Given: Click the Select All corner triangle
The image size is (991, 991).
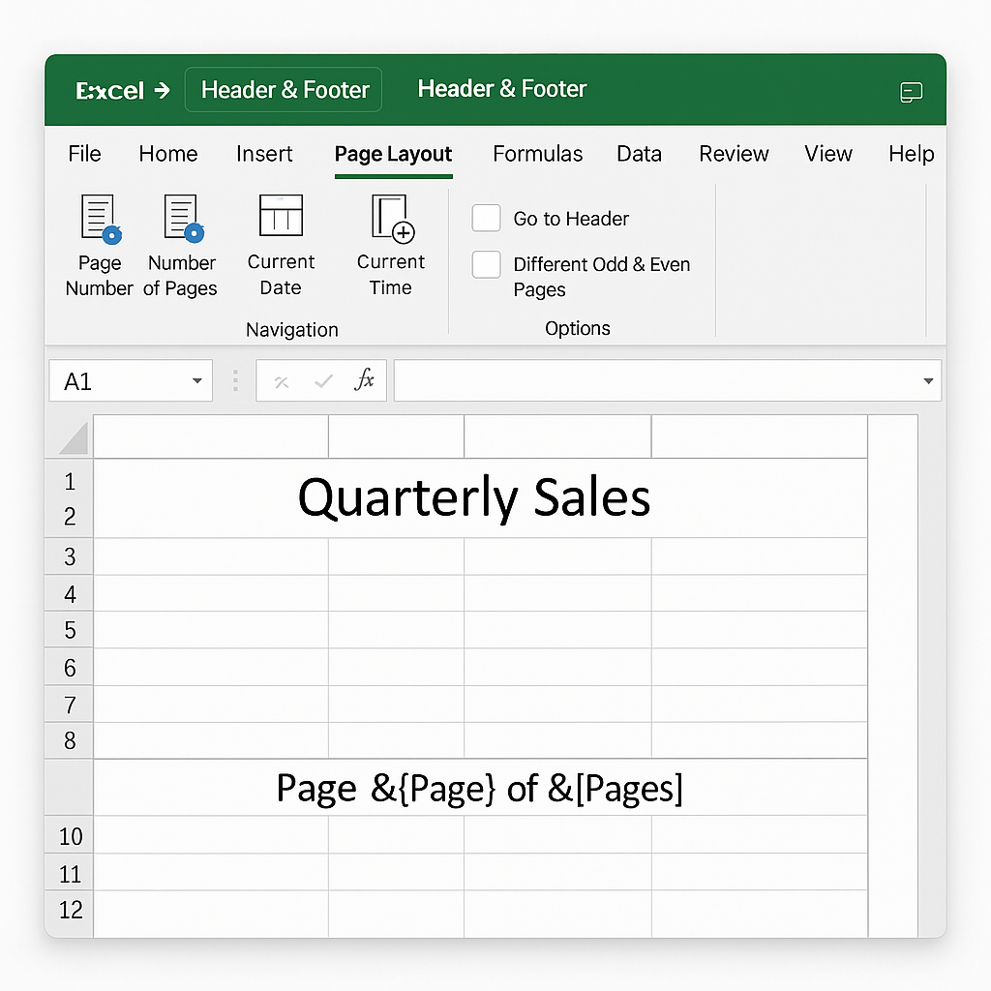Looking at the screenshot, I should click(x=74, y=438).
